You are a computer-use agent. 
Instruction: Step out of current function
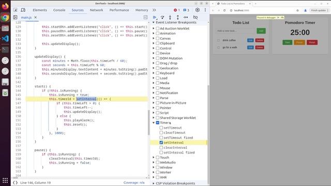[x=178, y=18]
